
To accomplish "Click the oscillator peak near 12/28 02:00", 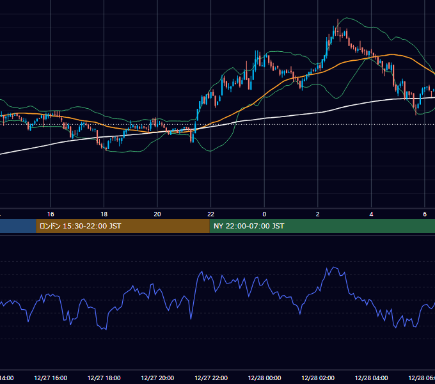I will [x=335, y=268].
